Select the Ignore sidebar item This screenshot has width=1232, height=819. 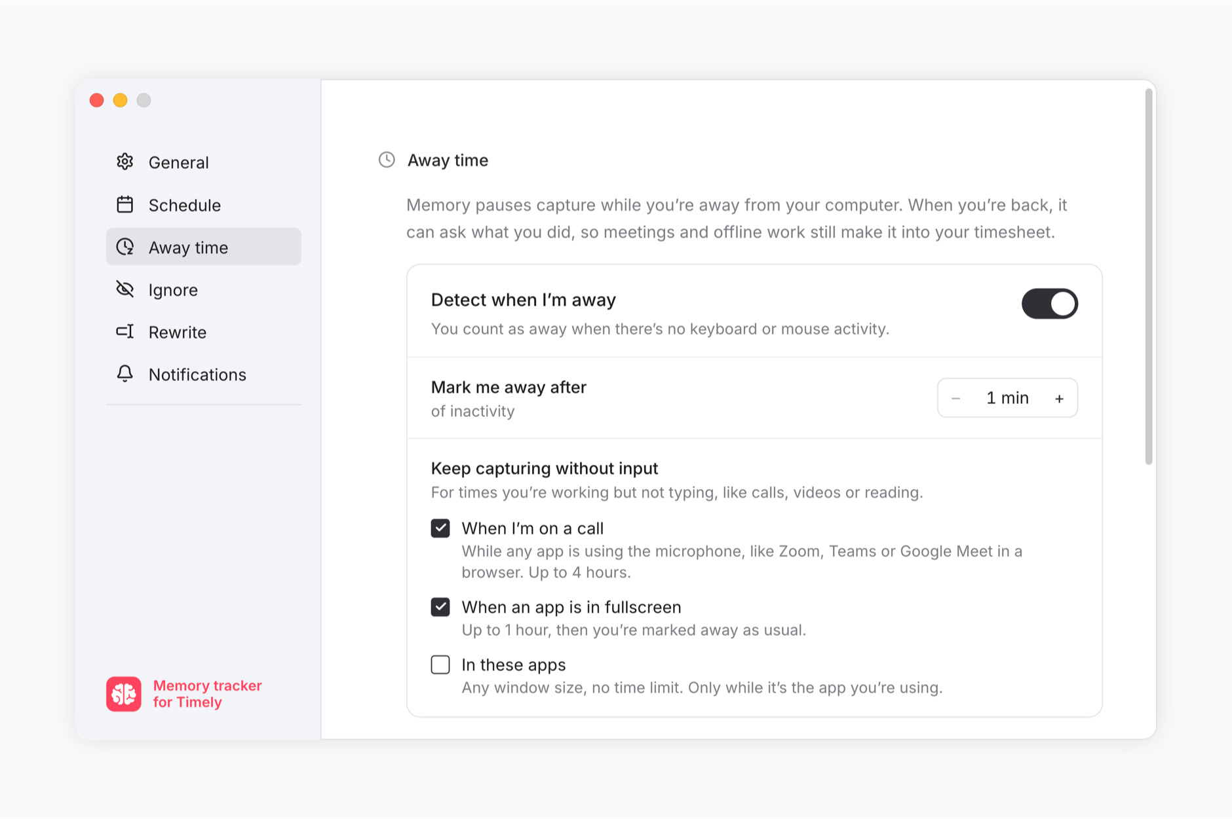204,289
